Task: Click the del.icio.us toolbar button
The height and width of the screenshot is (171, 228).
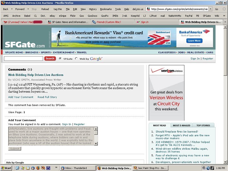Action: point(138,9)
